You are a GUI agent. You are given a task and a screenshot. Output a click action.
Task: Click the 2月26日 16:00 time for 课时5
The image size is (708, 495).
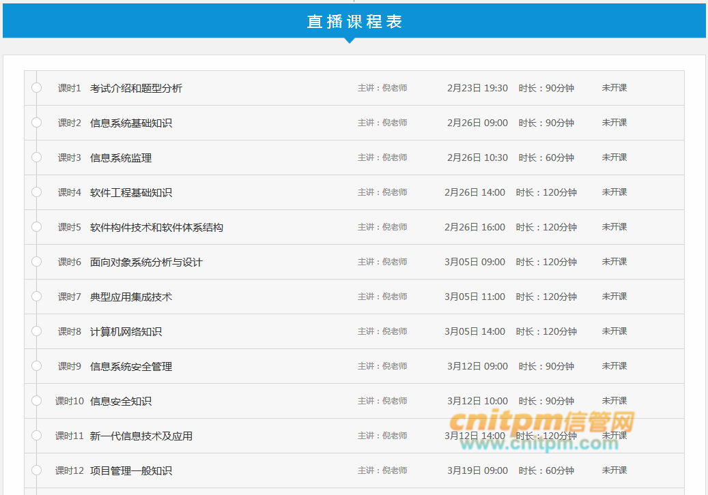coord(475,227)
